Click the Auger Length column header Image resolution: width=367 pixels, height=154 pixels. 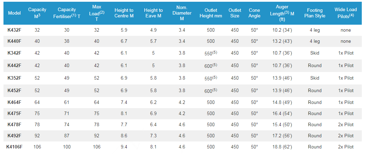click(282, 13)
